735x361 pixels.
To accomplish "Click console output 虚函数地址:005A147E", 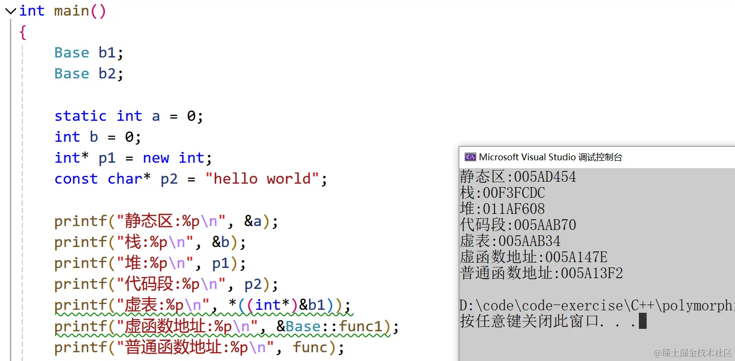I will [x=533, y=257].
